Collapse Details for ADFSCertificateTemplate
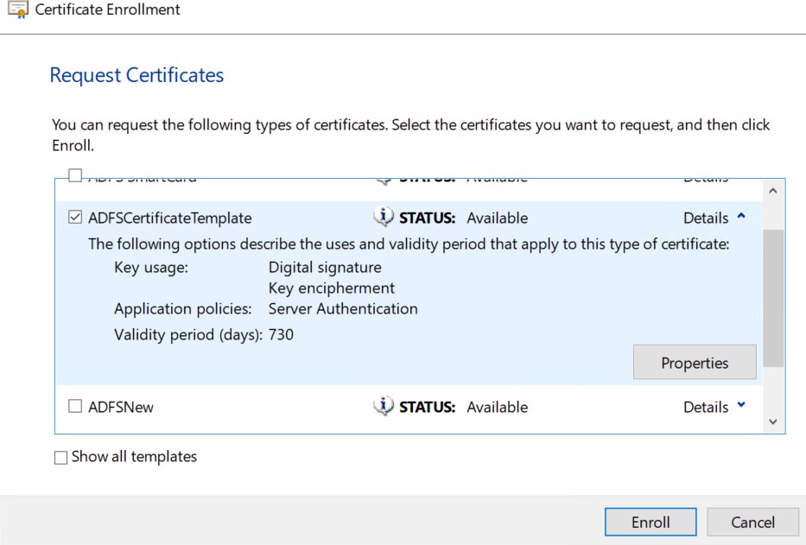 [714, 218]
